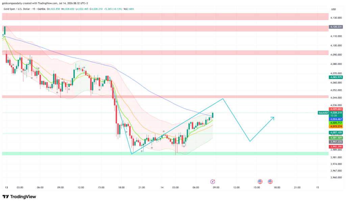The width and height of the screenshot is (346, 203).
Task: Click the green support zone band
Action: [x=165, y=153]
